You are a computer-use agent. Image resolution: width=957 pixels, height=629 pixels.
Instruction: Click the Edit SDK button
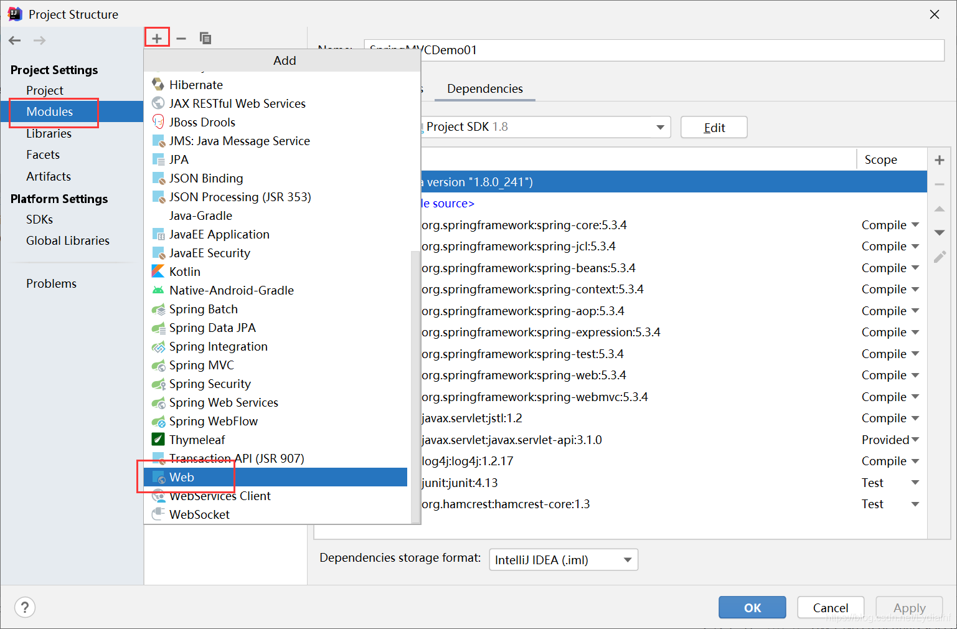pos(714,127)
